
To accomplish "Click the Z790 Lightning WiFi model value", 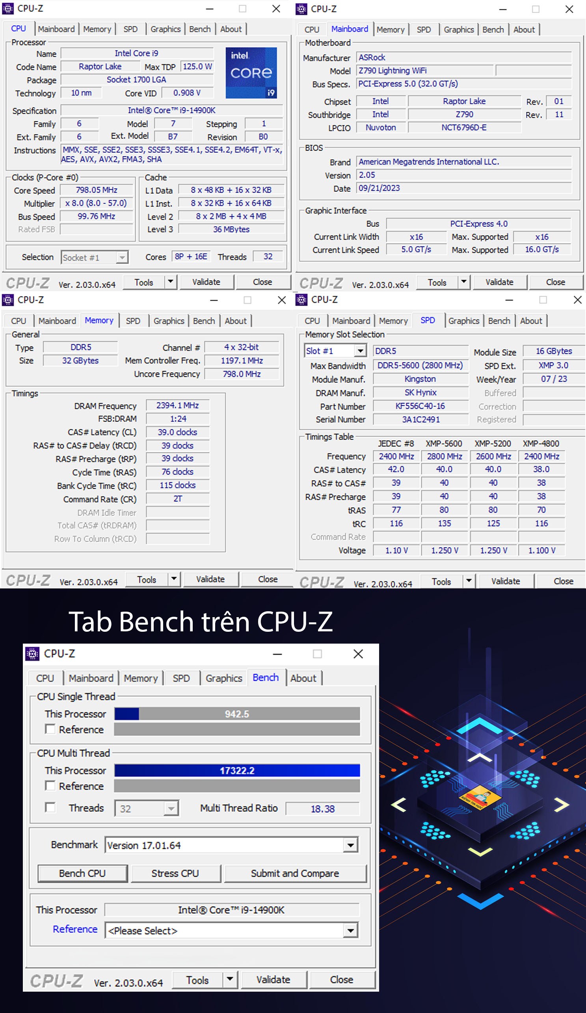I will [x=424, y=71].
